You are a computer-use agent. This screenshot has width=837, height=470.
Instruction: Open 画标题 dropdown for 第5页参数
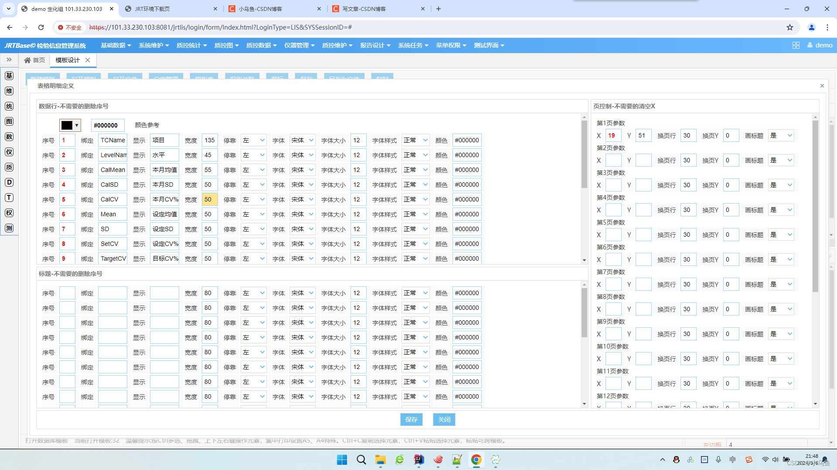[781, 235]
